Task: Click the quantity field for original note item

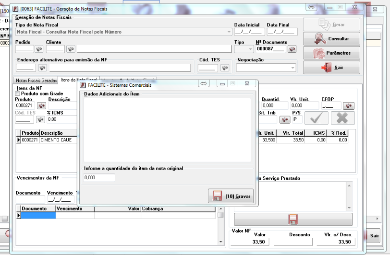Action: coord(99,178)
